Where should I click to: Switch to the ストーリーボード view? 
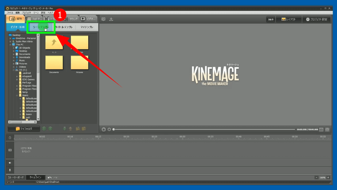[x=16, y=178]
